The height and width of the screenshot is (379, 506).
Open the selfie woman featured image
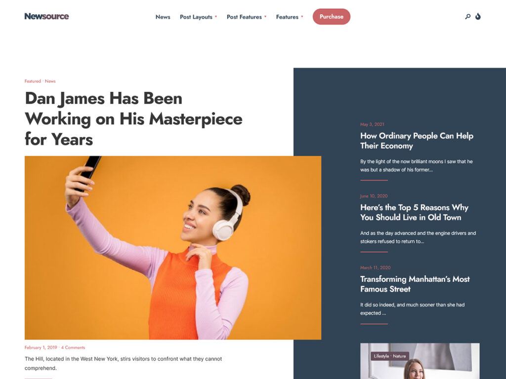click(173, 248)
